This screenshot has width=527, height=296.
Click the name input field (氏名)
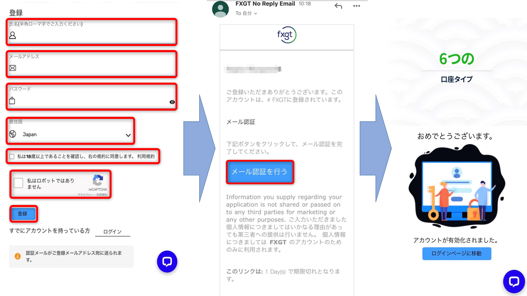pos(92,32)
